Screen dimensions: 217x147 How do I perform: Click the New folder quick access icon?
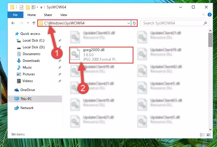[28, 7]
